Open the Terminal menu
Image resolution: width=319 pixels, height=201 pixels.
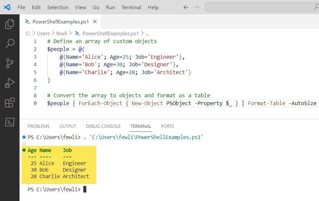point(131,7)
